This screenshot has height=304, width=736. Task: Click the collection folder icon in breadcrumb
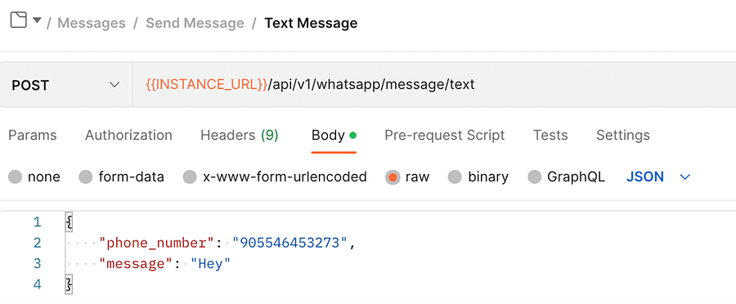tap(18, 20)
